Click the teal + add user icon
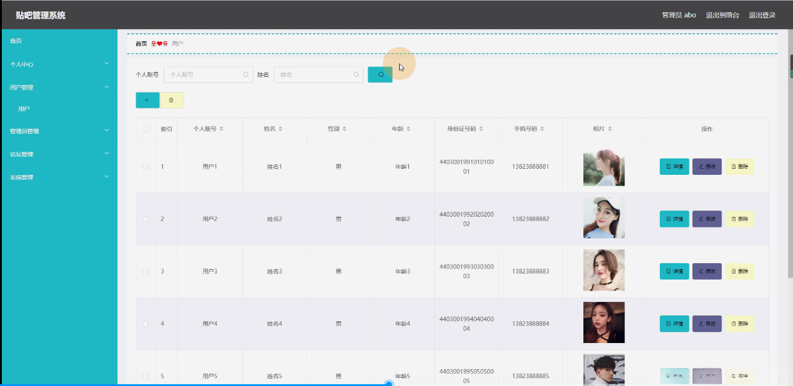This screenshot has width=793, height=386. point(147,99)
